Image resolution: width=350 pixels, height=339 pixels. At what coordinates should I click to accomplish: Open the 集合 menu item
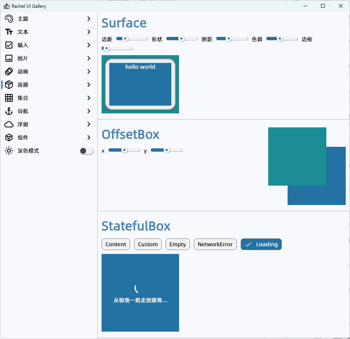click(x=48, y=98)
